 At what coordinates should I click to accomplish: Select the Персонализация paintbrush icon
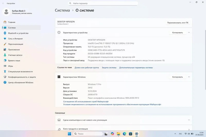(5, 44)
